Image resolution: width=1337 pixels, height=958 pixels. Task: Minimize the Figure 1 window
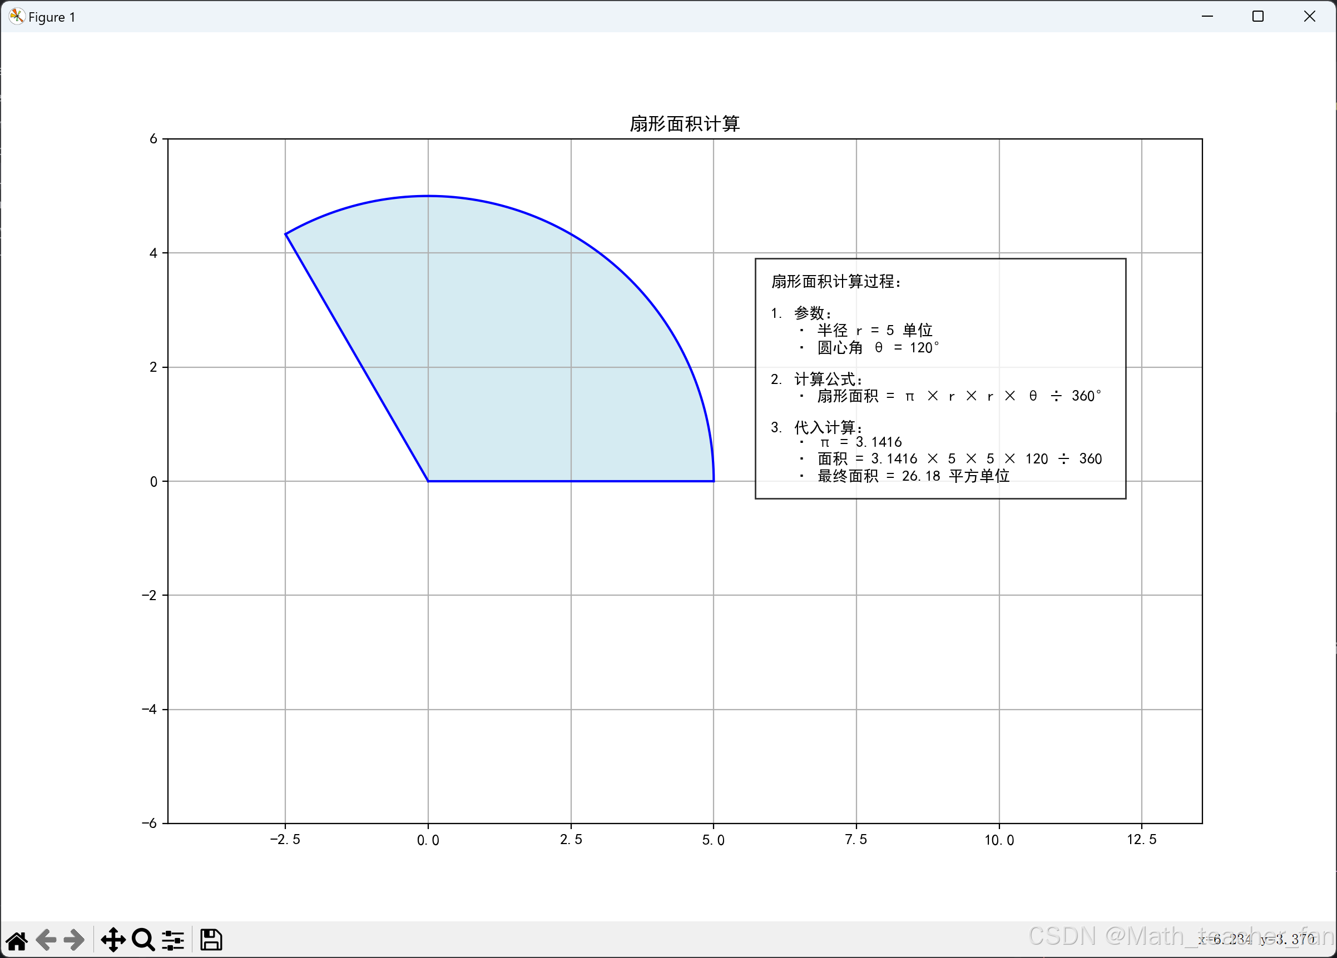click(1207, 17)
